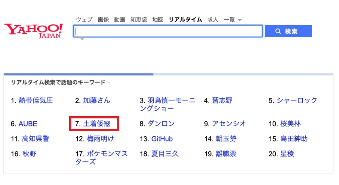
Task: Open trending keyword 熱帯低気圧
Action: click(x=35, y=101)
